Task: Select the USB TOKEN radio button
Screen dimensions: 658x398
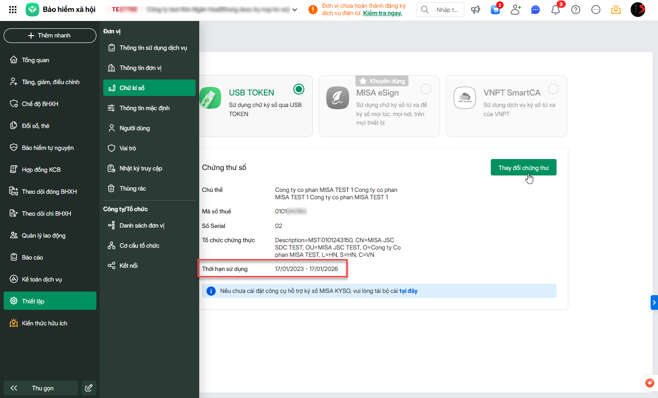Action: pos(299,89)
